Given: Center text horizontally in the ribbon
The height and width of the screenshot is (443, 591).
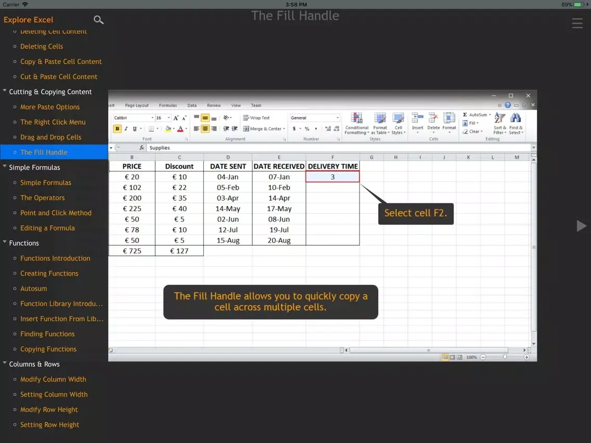Looking at the screenshot, I should pyautogui.click(x=205, y=129).
